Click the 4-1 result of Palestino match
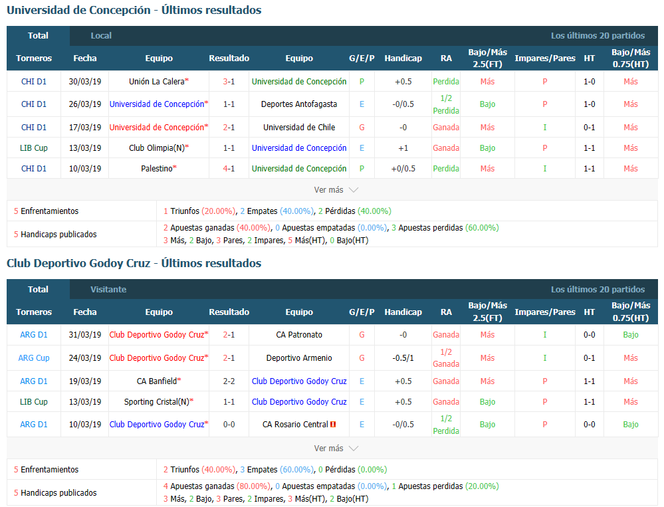 click(x=229, y=168)
